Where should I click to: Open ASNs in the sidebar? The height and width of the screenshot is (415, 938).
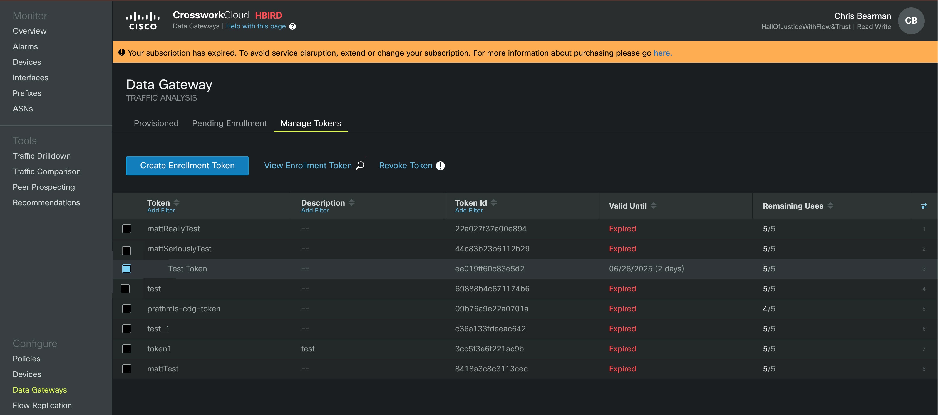[x=23, y=109]
